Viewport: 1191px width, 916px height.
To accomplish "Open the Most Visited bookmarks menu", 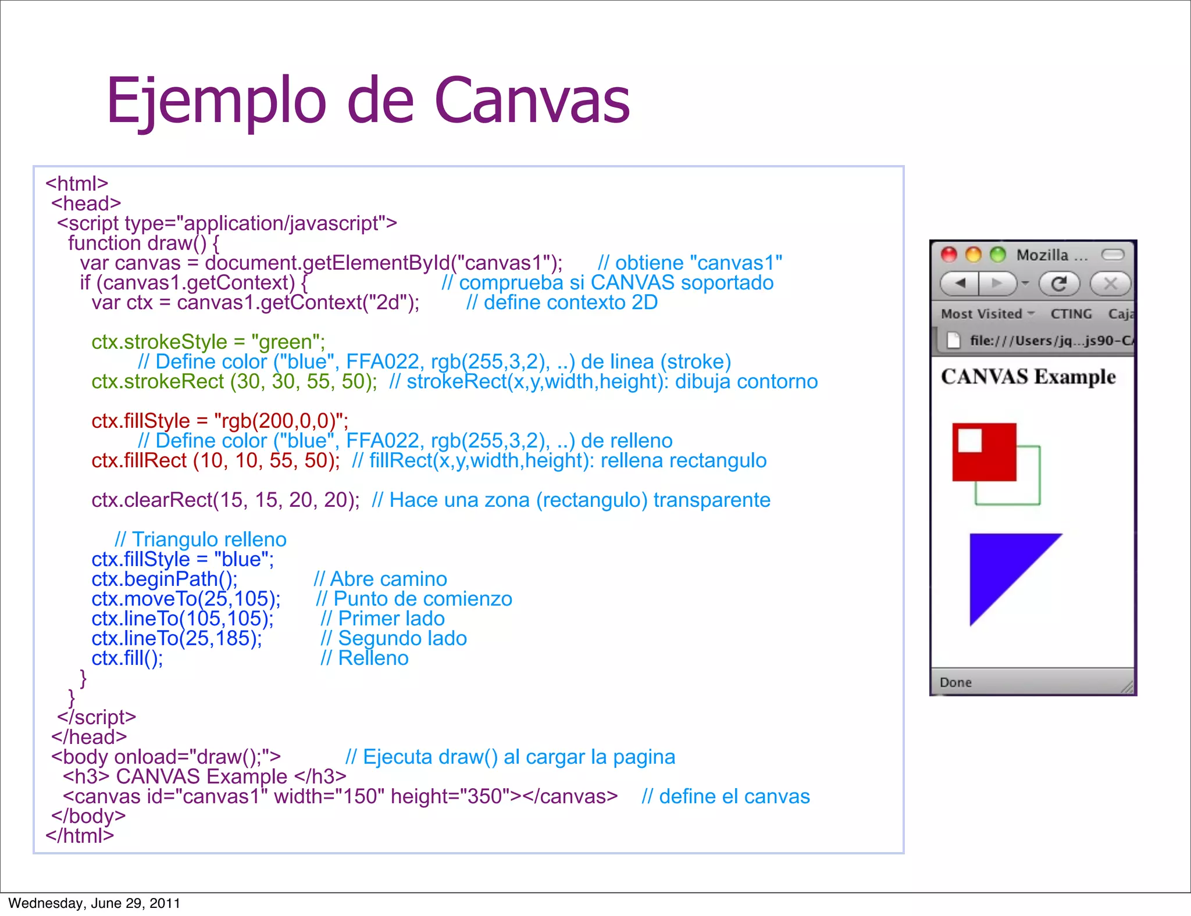I will [x=988, y=314].
